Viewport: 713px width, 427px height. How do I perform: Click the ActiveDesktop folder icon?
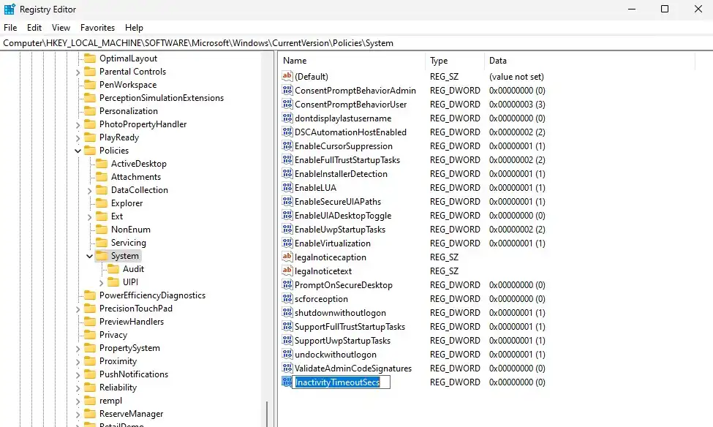(x=102, y=164)
